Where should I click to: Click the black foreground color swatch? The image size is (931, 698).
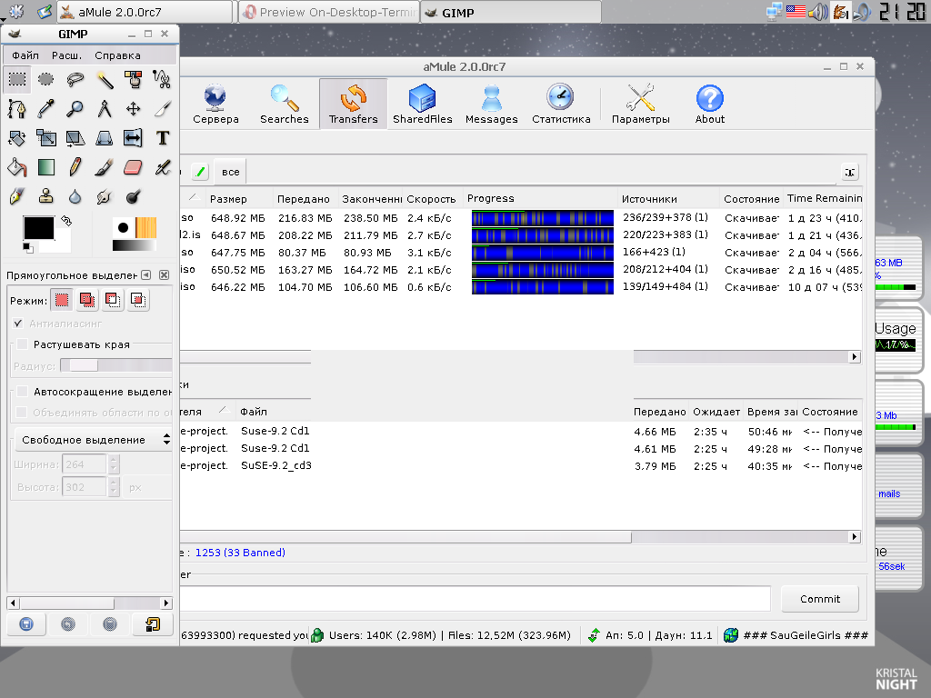click(38, 228)
